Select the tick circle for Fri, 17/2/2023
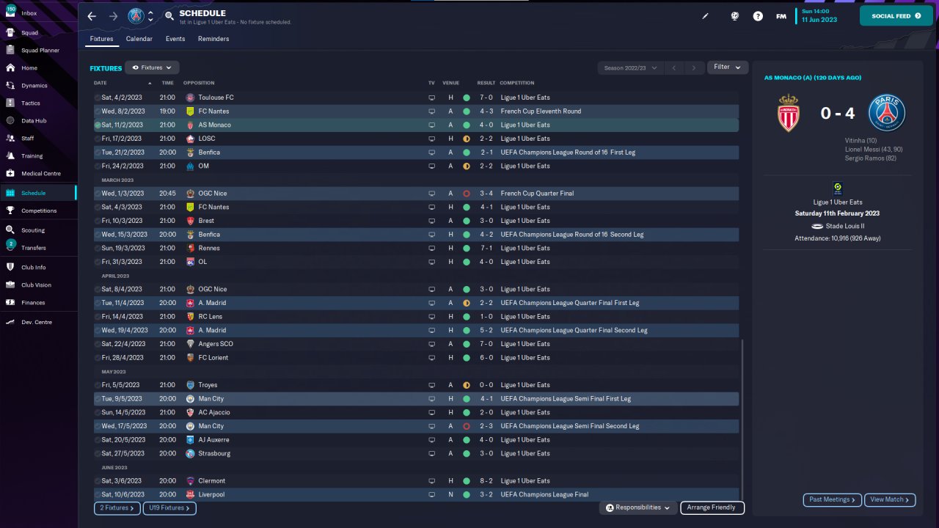Viewport: 939px width, 528px height. pos(98,139)
